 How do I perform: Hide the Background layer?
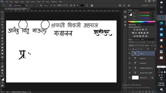coord(130,78)
